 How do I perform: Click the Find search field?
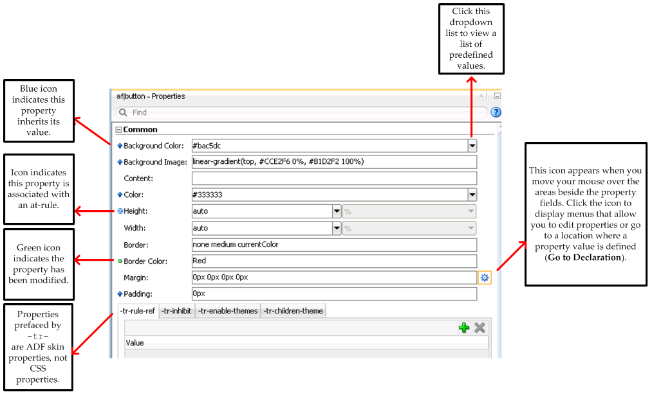302,112
